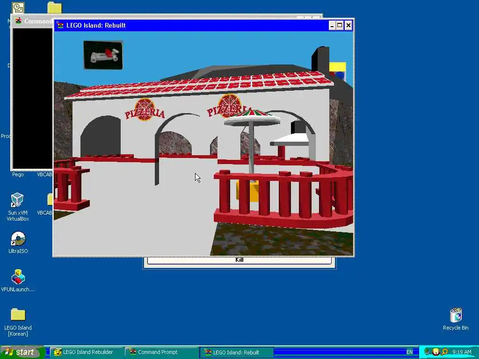Viewport: 479px width, 359px height.
Task: Switch to Command Prompt taskbar item
Action: (161, 352)
